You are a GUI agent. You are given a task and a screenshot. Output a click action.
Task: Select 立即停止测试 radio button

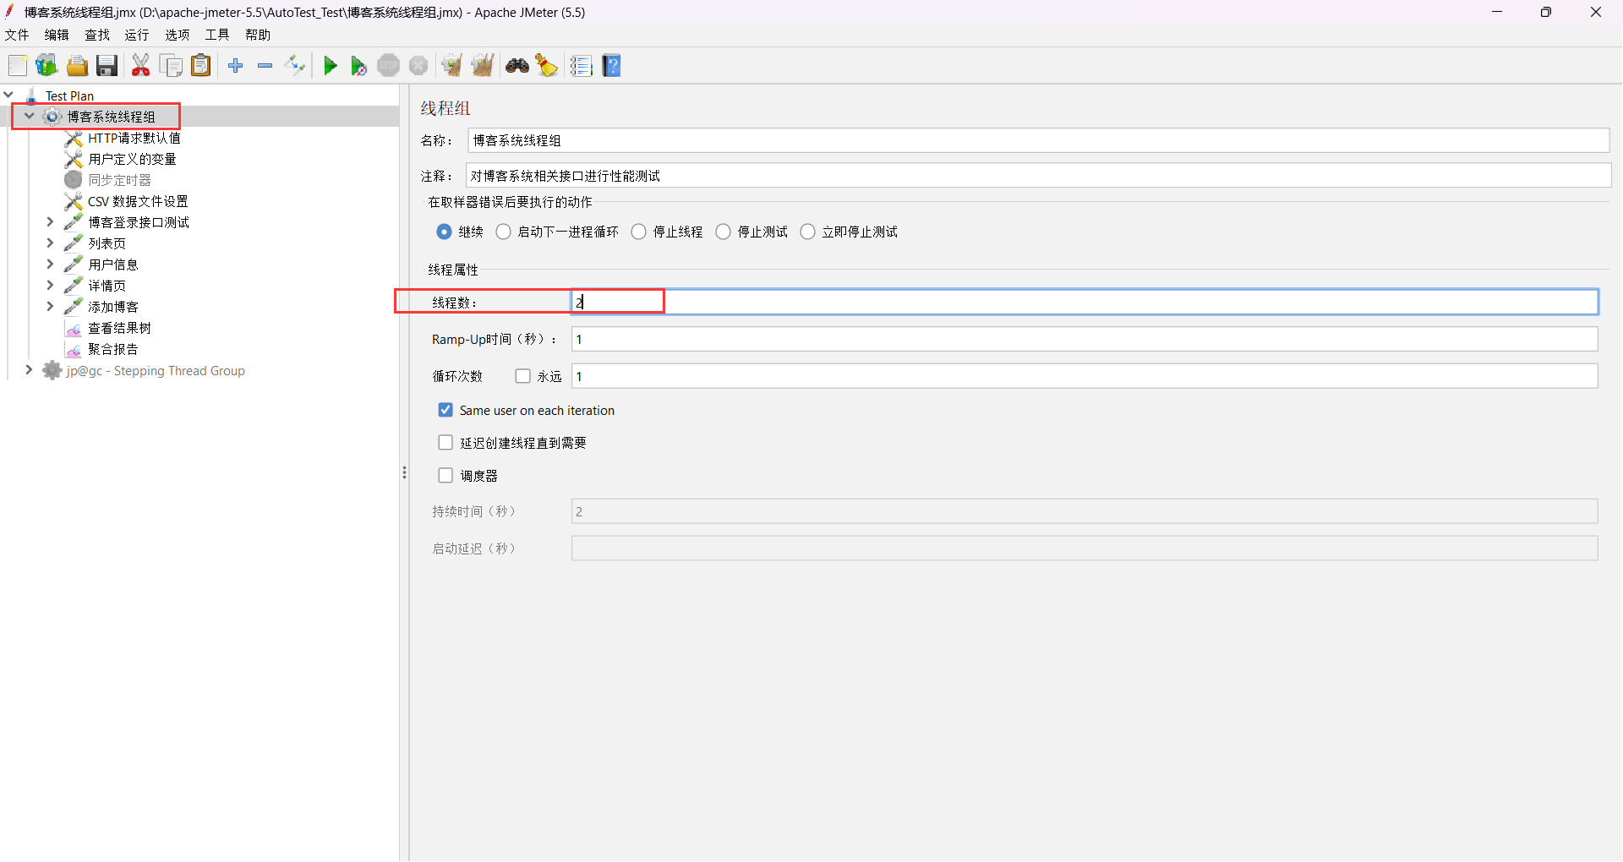coord(808,232)
